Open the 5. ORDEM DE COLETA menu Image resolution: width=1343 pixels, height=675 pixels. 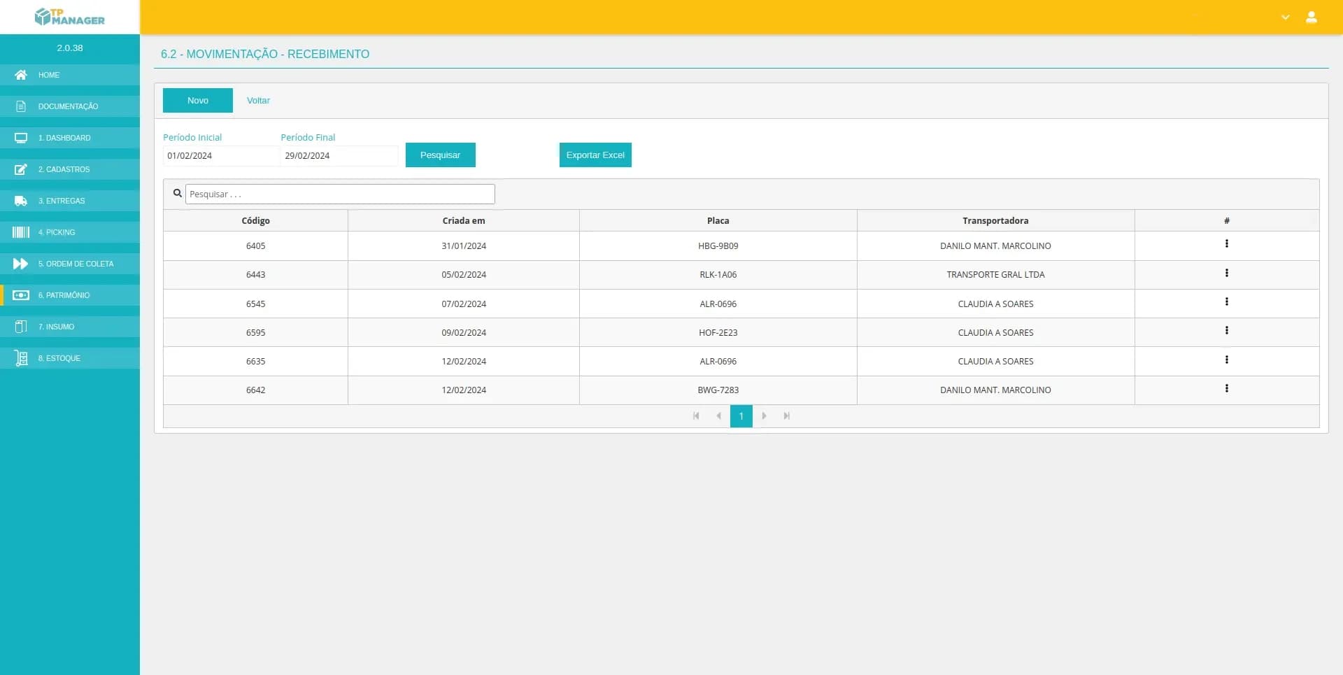click(70, 264)
